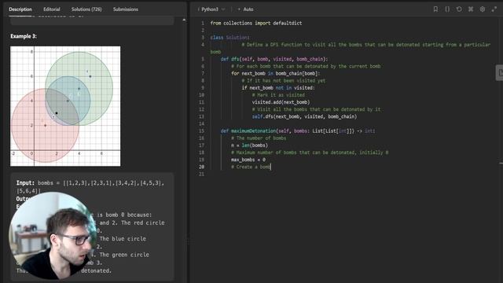Click the Example 3 diagram image
This screenshot has width=503, height=283.
(x=65, y=106)
